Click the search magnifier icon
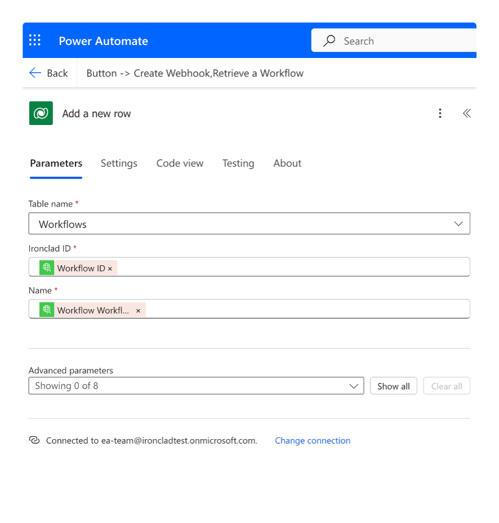The image size is (499, 523). (x=329, y=41)
